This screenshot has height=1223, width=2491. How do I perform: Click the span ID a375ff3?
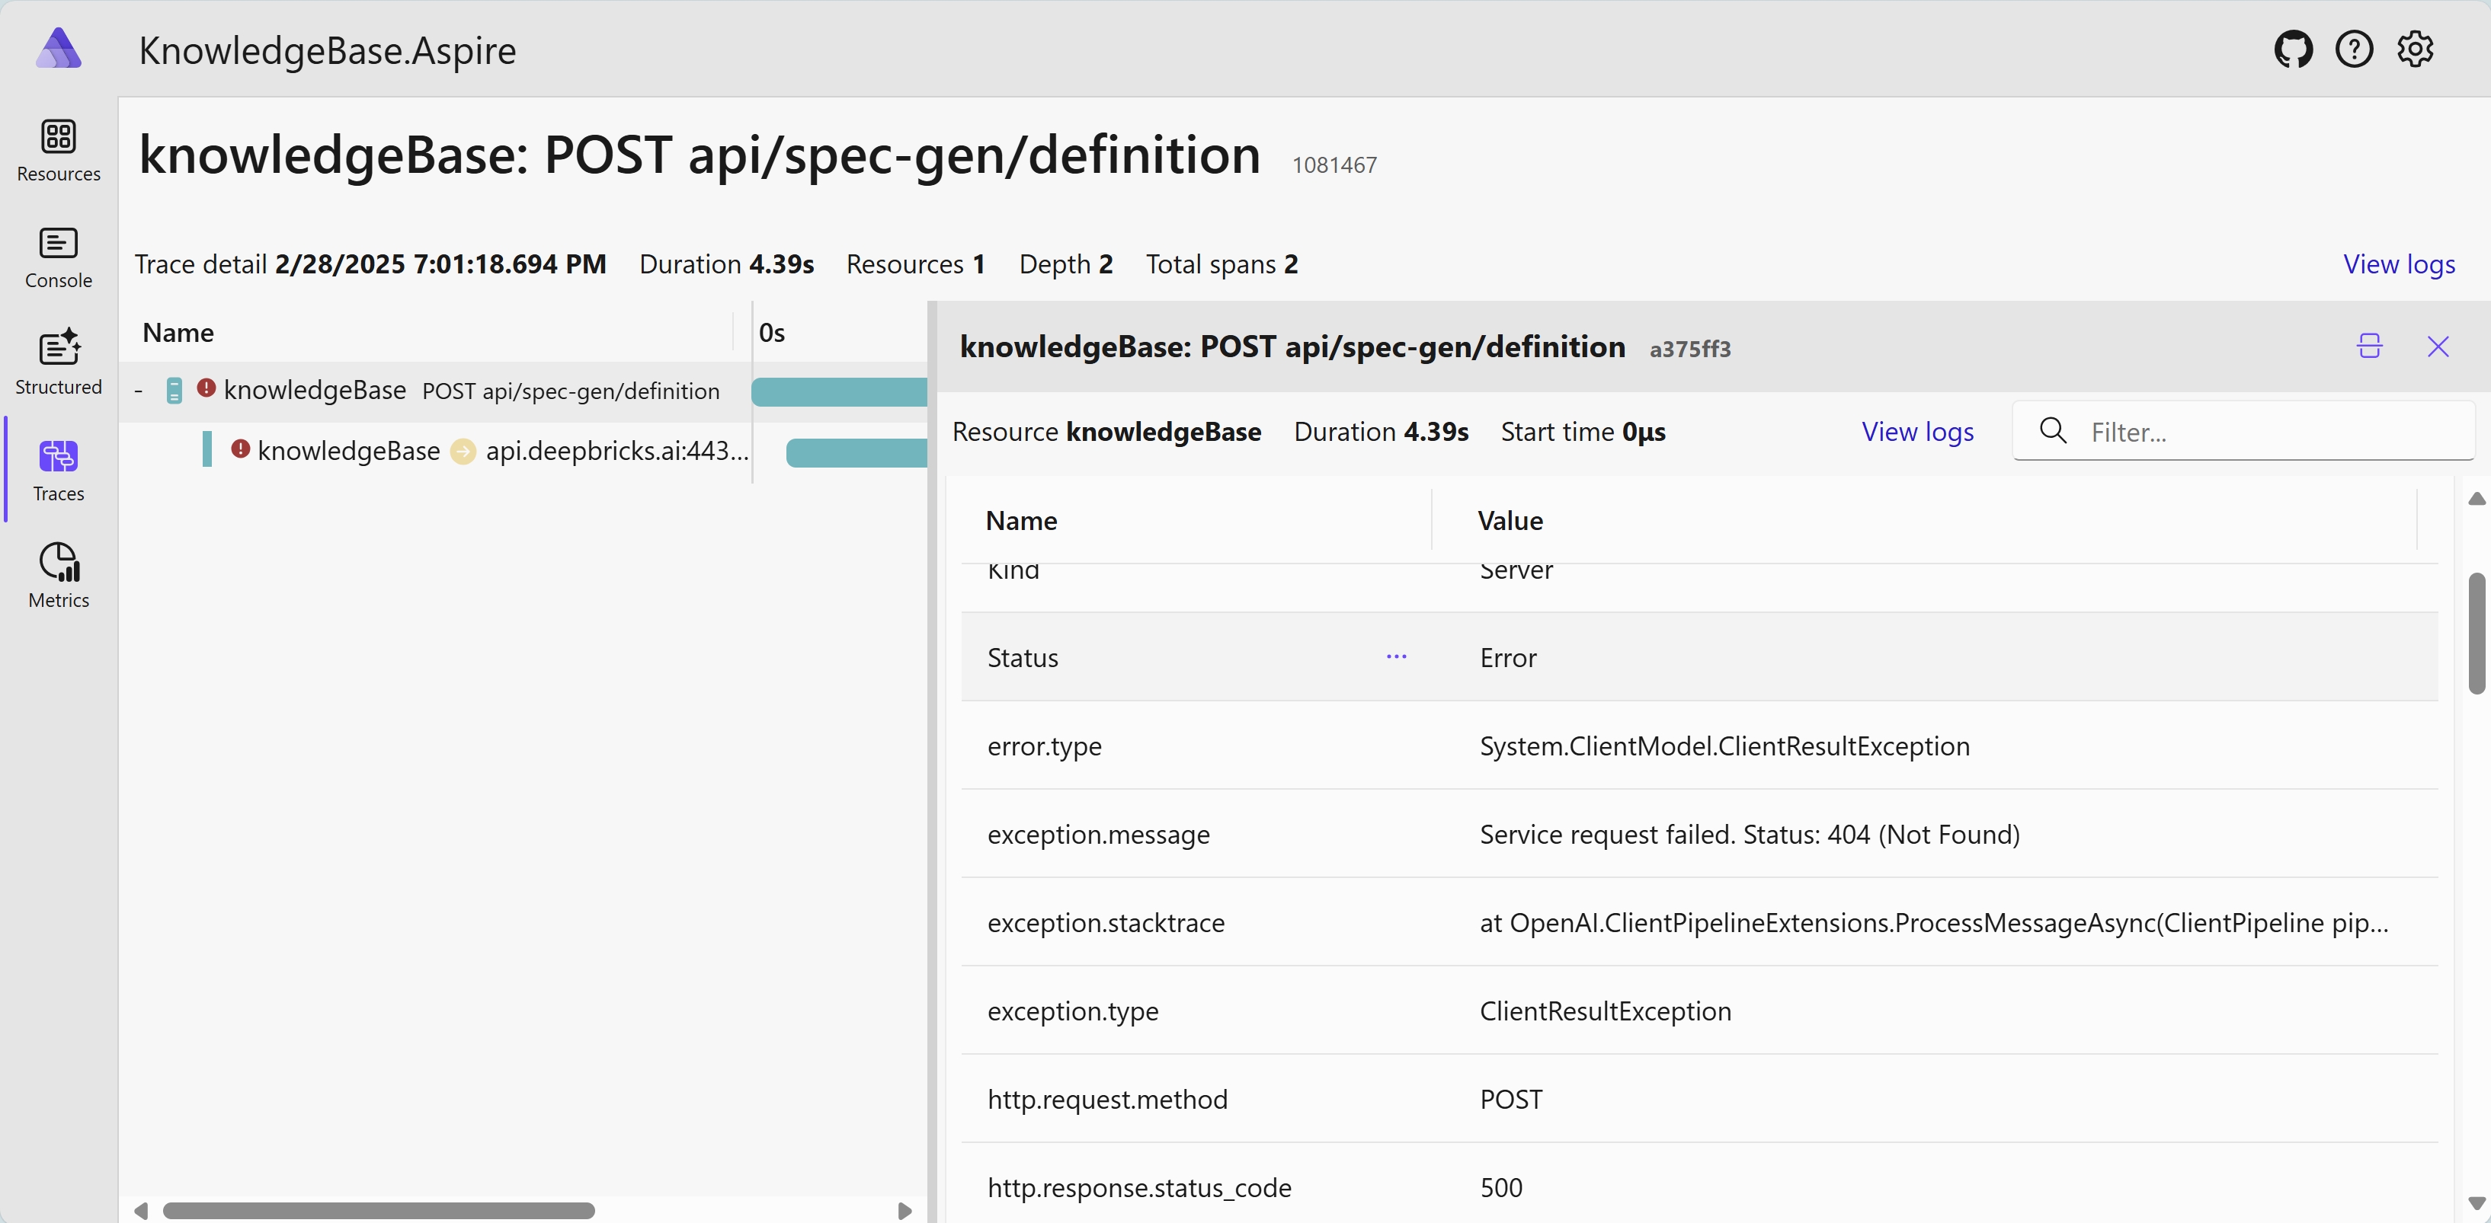(1689, 349)
